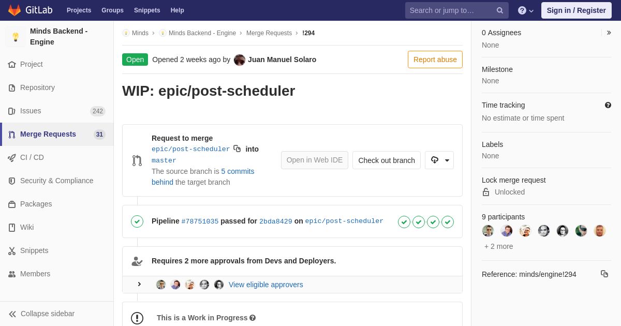Copy source branch name icon
The image size is (621, 326).
(x=237, y=149)
